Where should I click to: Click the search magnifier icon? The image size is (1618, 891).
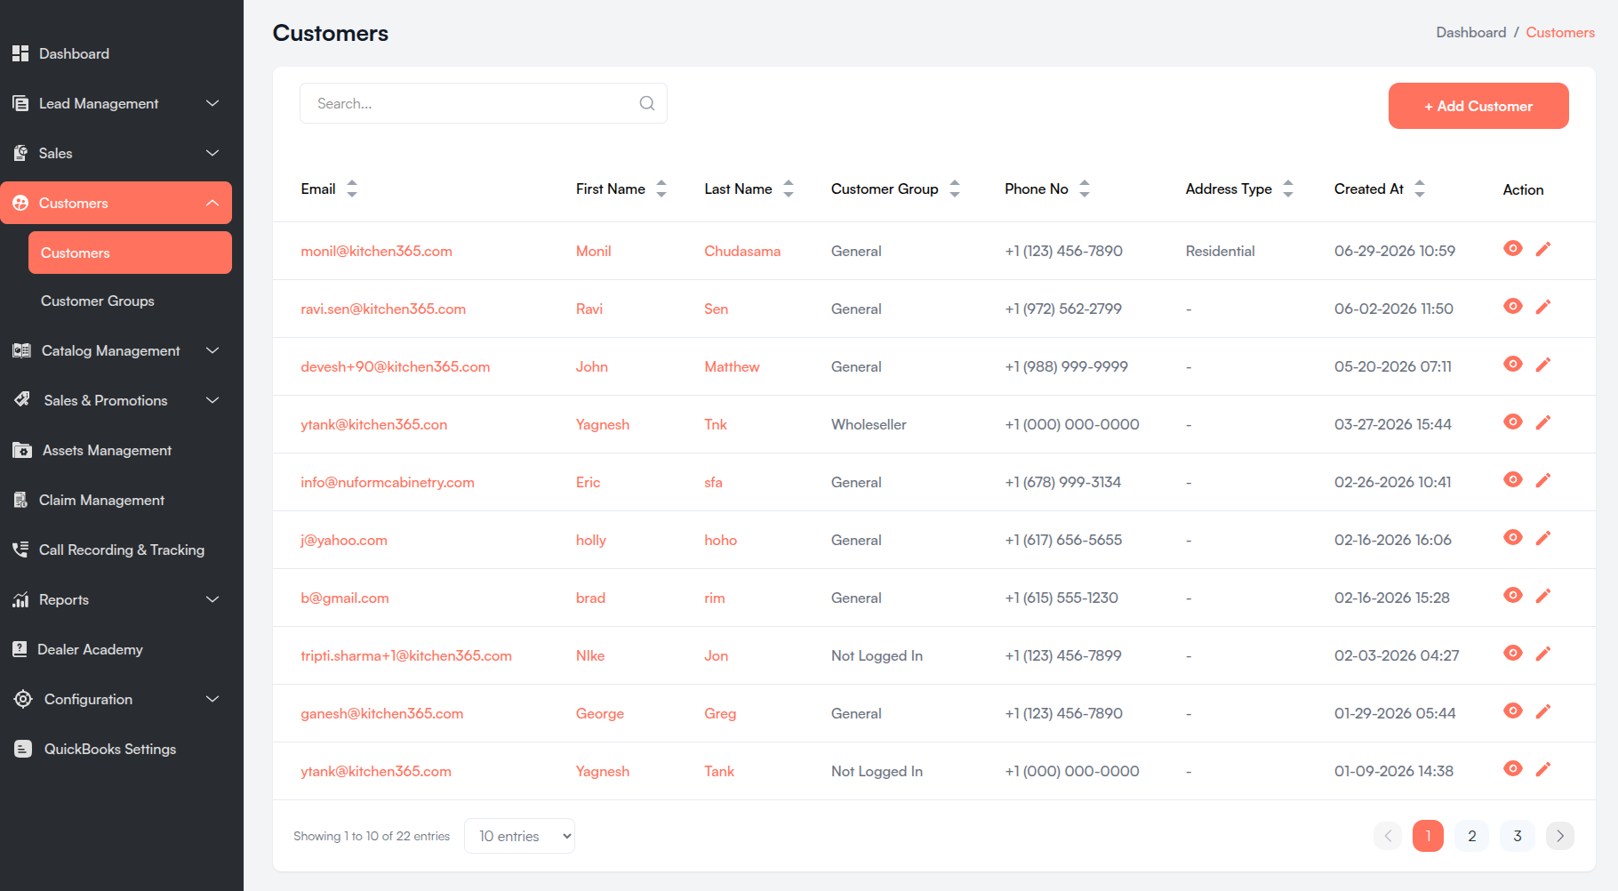(647, 103)
